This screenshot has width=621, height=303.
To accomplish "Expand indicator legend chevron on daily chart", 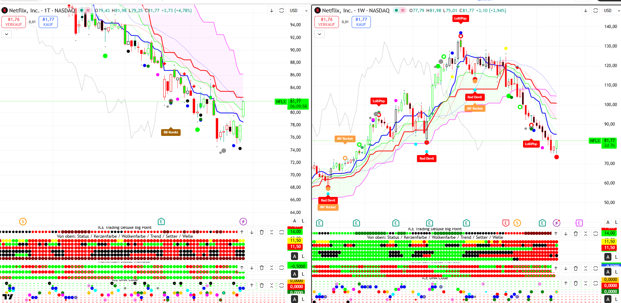I will [x=6, y=34].
